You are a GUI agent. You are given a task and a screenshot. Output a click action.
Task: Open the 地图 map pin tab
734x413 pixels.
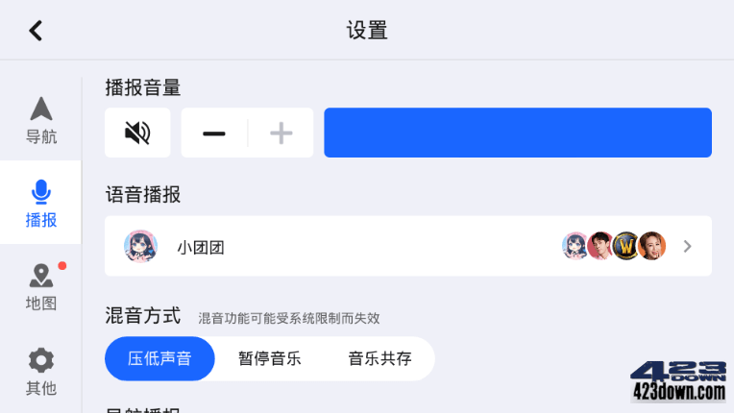coord(41,286)
